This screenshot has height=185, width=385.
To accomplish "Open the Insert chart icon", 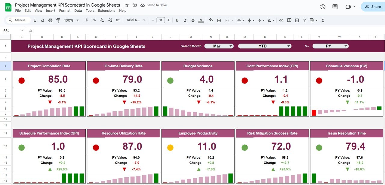I will (x=297, y=20).
